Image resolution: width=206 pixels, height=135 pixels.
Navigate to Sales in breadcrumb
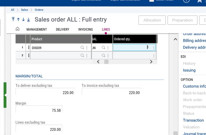[x=24, y=10]
